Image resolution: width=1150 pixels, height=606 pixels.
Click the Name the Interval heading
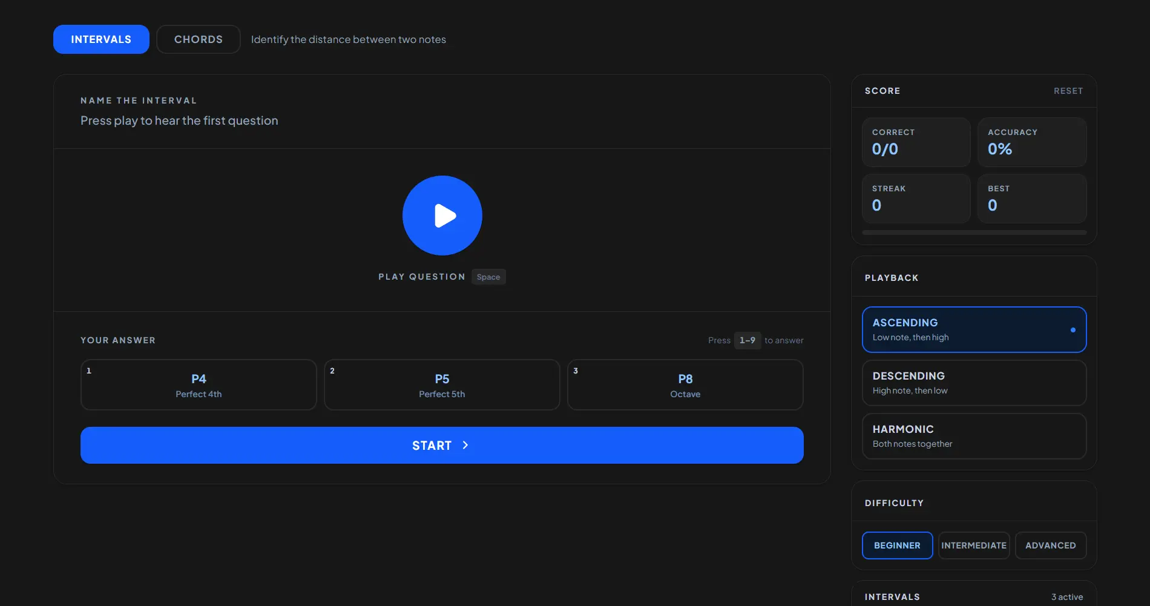coord(139,100)
